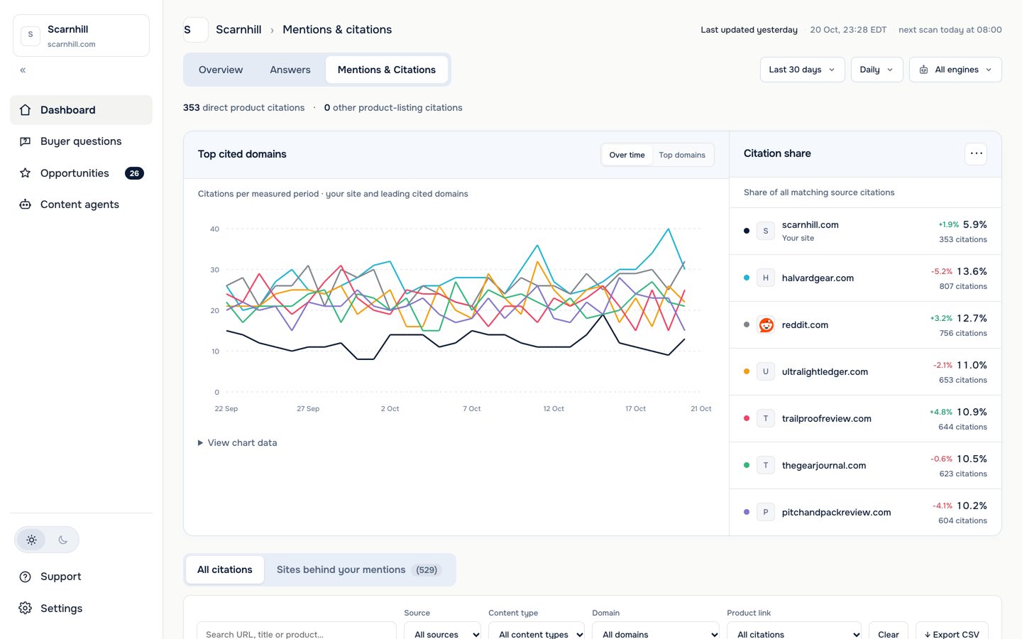Switch to the Overview tab
1022x639 pixels.
[221, 70]
